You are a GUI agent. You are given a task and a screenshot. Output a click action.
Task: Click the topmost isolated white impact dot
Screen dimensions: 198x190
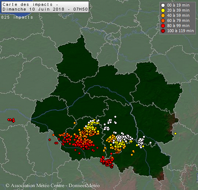(115, 117)
